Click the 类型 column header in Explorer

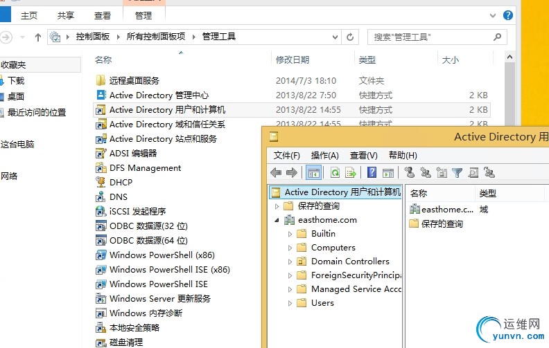pos(367,59)
